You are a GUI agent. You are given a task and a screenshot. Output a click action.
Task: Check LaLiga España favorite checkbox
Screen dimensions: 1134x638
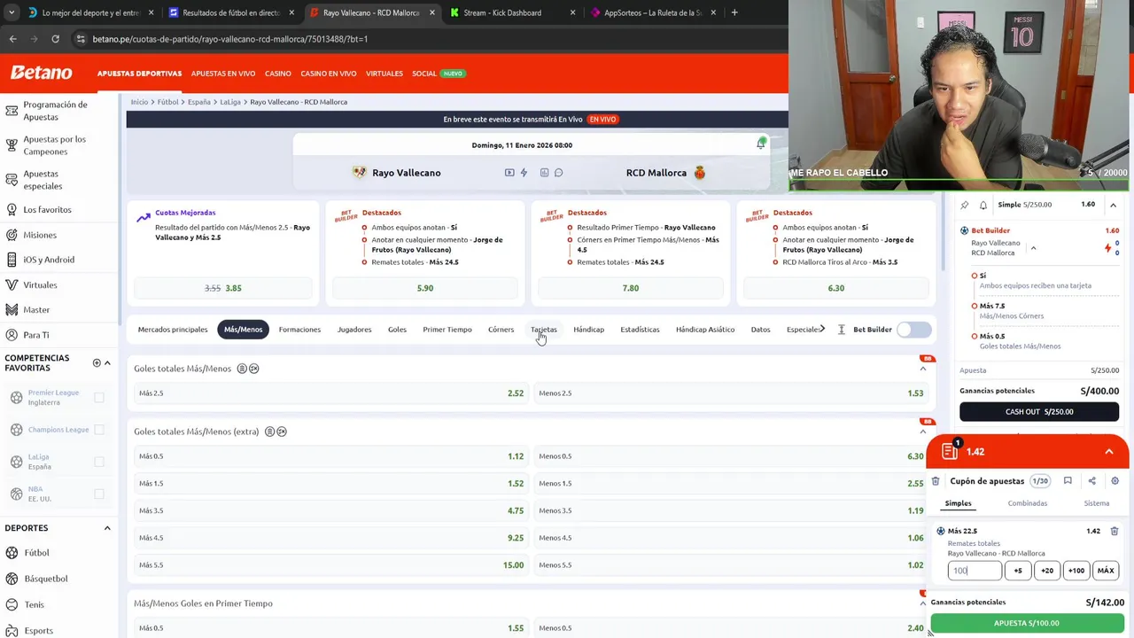pyautogui.click(x=99, y=462)
